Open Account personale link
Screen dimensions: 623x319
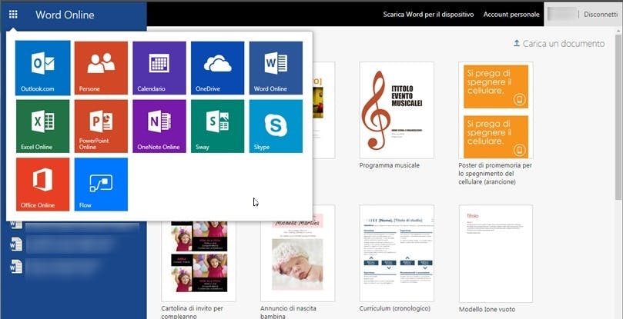click(x=511, y=15)
